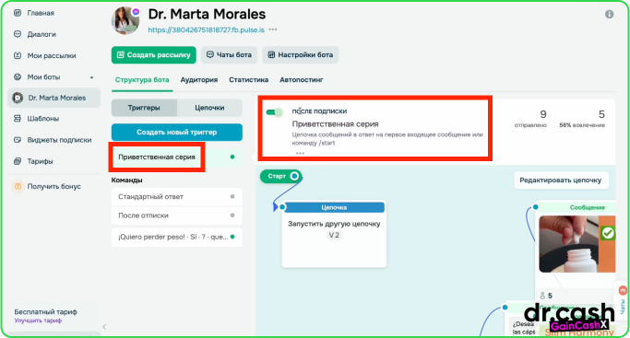The image size is (630, 338).
Task: Click Получить бонус
Action: click(x=53, y=186)
